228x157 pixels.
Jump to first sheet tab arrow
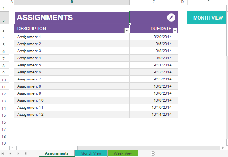(2, 153)
